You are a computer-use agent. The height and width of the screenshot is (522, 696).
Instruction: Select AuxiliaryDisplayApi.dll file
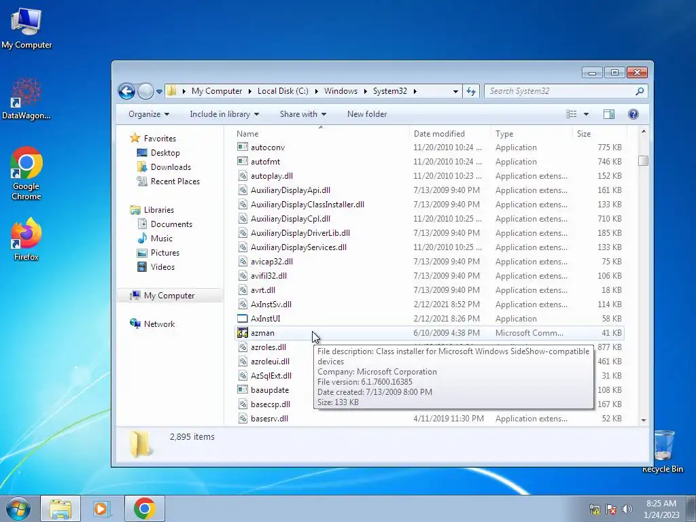pyautogui.click(x=290, y=190)
